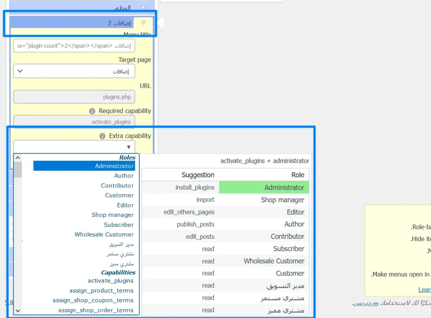Click the Administrator row in suggestion table
Screen dimensions: 431x318
(x=264, y=188)
